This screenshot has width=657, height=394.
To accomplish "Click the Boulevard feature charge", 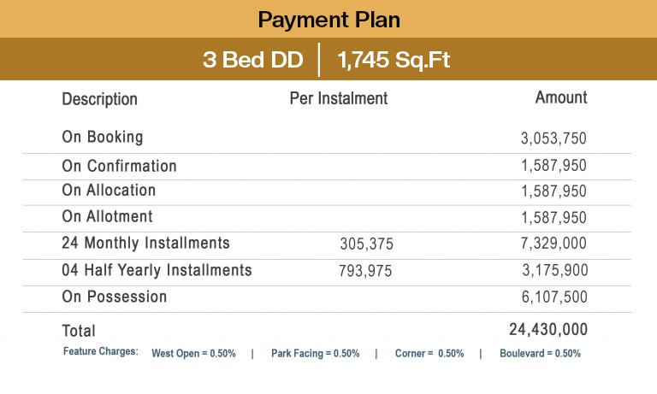I will (x=540, y=353).
